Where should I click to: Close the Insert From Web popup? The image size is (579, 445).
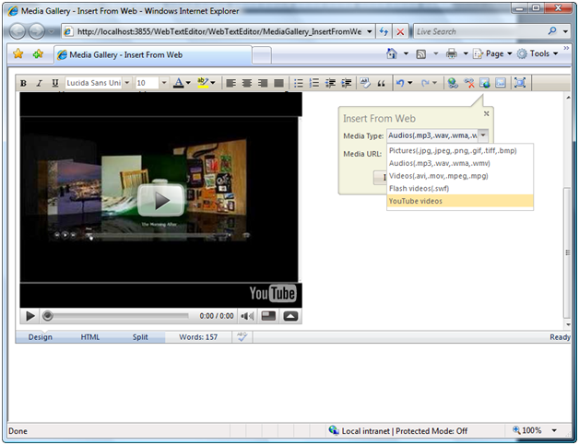click(487, 114)
